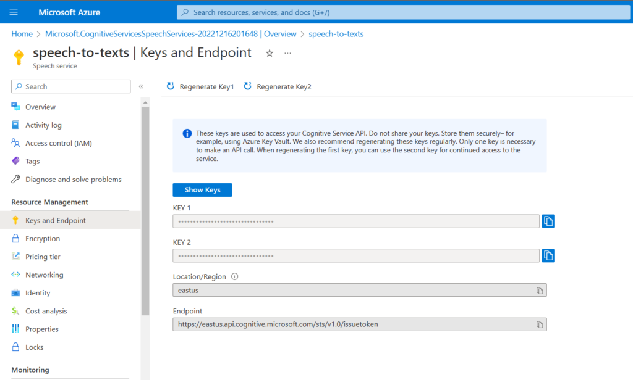Click the Endpoint URL field
This screenshot has height=380, width=633.
pos(360,324)
